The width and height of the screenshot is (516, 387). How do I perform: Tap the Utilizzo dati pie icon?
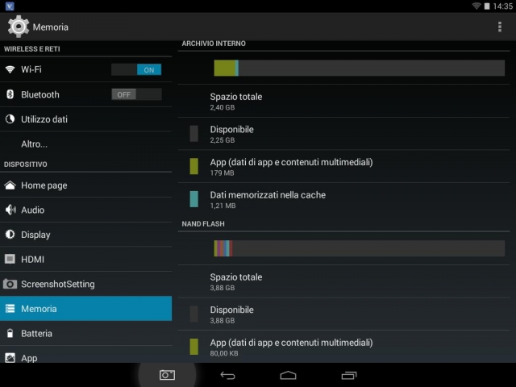click(x=10, y=119)
